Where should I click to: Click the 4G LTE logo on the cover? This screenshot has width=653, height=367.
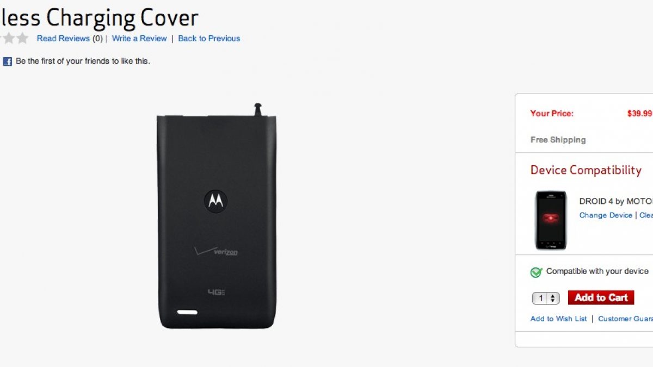point(216,292)
